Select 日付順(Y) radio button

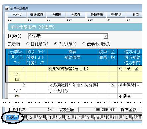point(27,44)
